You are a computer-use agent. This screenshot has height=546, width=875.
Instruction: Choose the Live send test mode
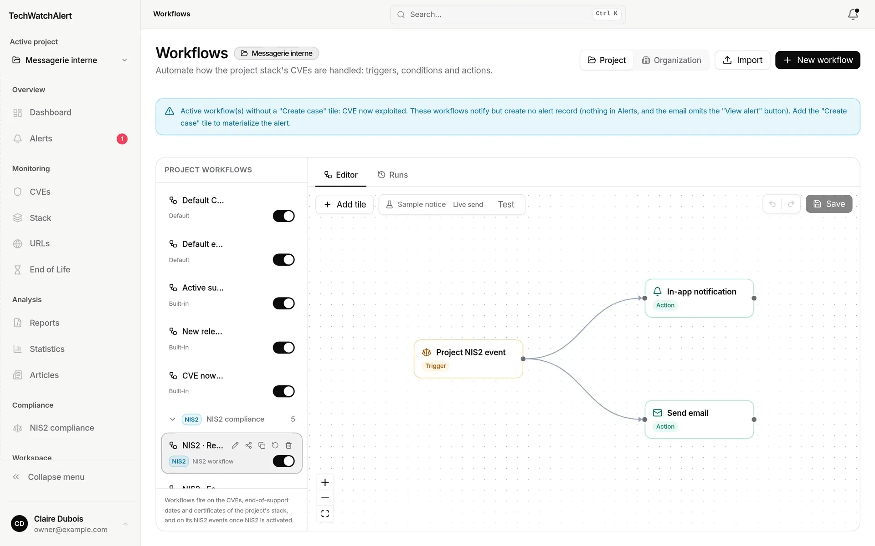(468, 204)
